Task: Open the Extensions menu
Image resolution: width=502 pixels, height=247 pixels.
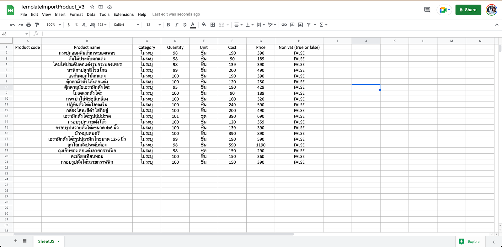Action: click(124, 14)
